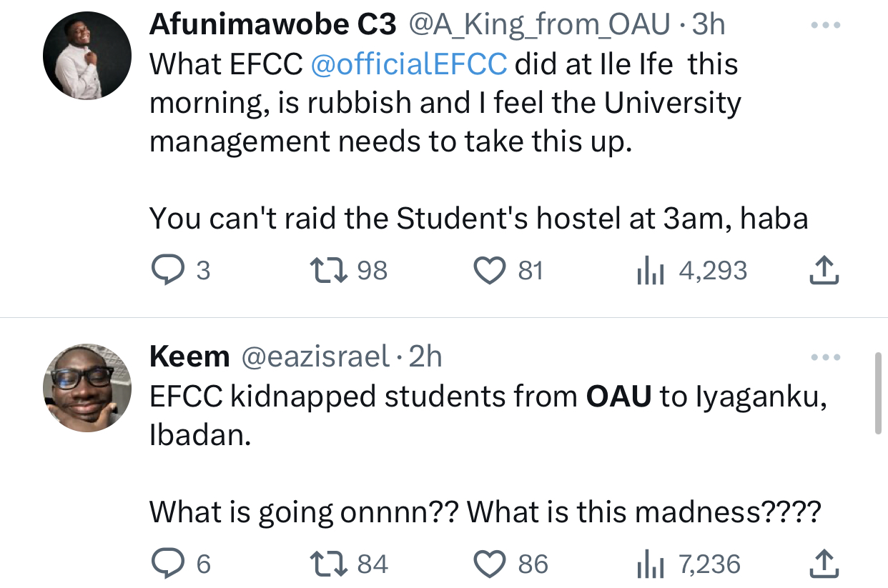The image size is (888, 588).
Task: Open the Keem display name
Action: 189,356
